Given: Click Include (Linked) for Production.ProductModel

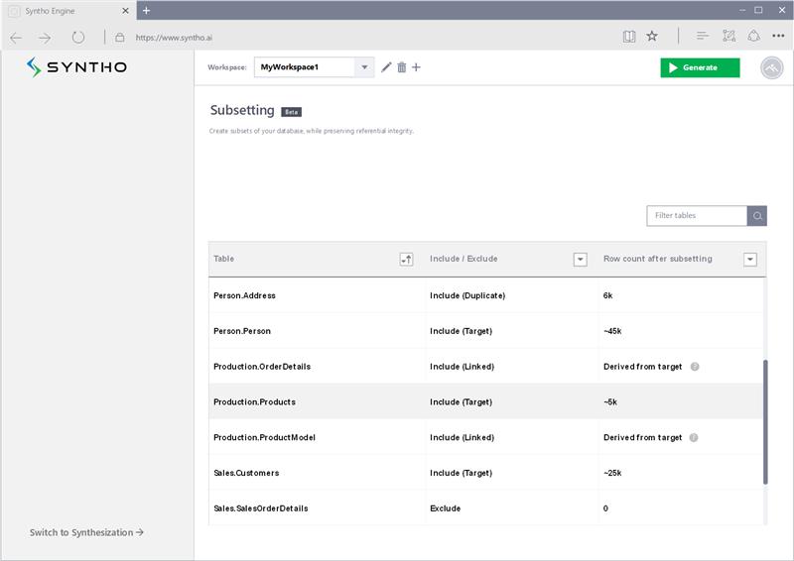Looking at the screenshot, I should 462,437.
